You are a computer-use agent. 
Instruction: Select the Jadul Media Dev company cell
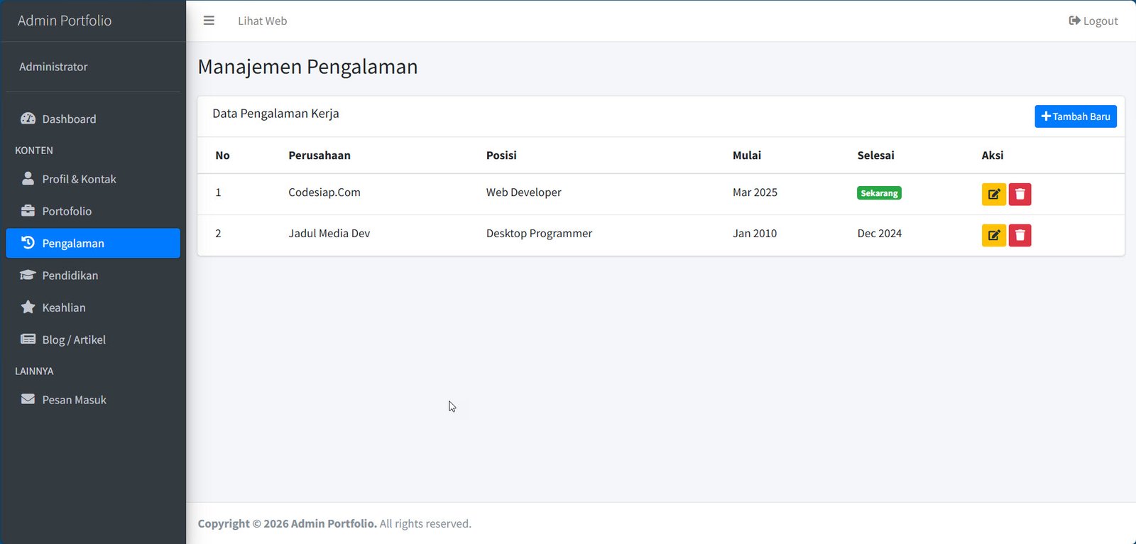point(329,234)
